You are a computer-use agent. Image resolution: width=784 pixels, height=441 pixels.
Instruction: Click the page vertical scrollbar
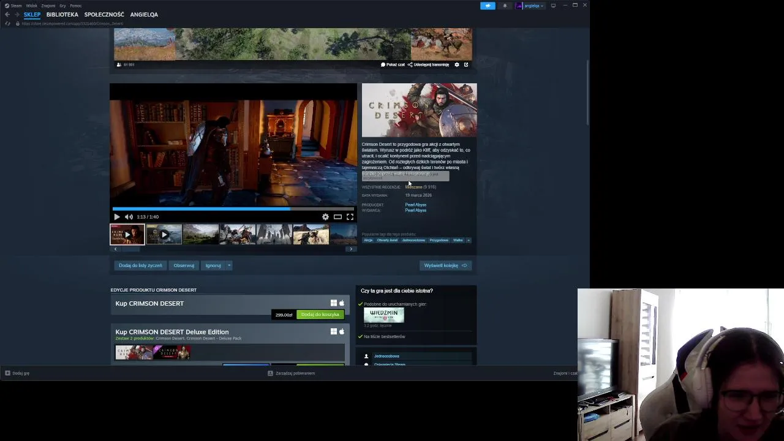tap(587, 92)
